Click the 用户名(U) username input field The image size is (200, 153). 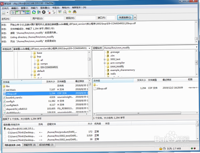coord(54,18)
